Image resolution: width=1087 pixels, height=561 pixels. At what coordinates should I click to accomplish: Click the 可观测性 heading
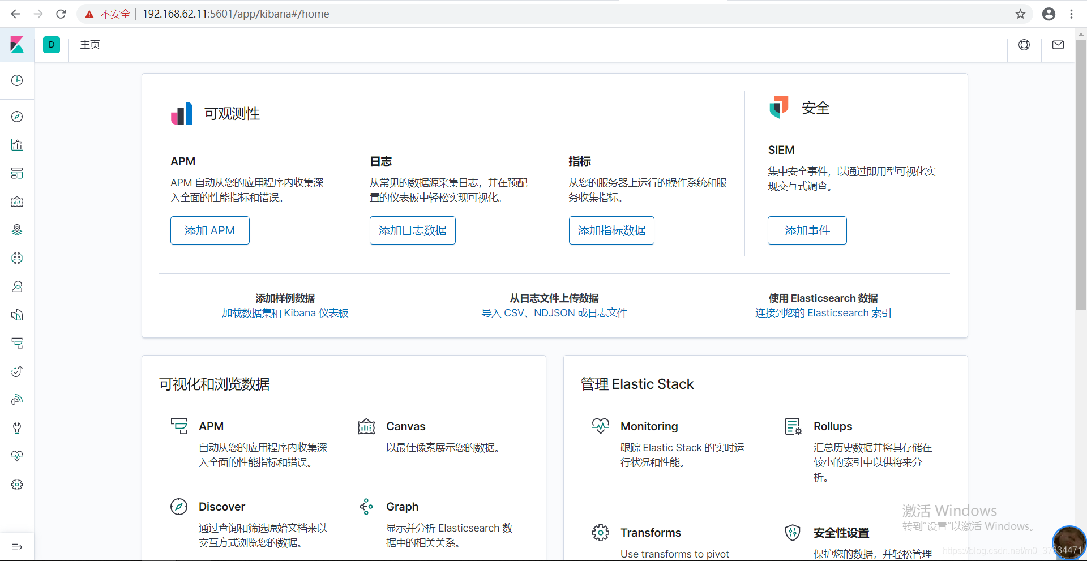click(x=232, y=114)
